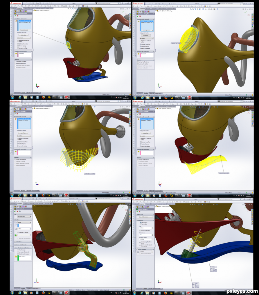Click draft icon below Fusionner le résultat
259x295 pixels.
pyautogui.click(x=16, y=235)
